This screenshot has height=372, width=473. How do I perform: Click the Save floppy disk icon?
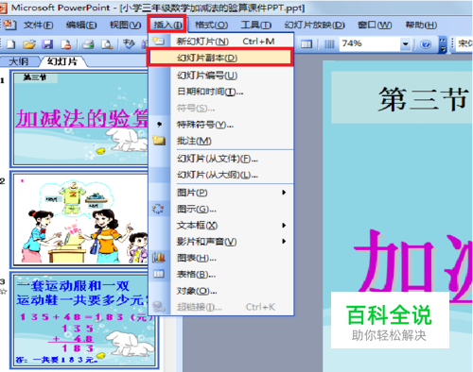tap(47, 44)
